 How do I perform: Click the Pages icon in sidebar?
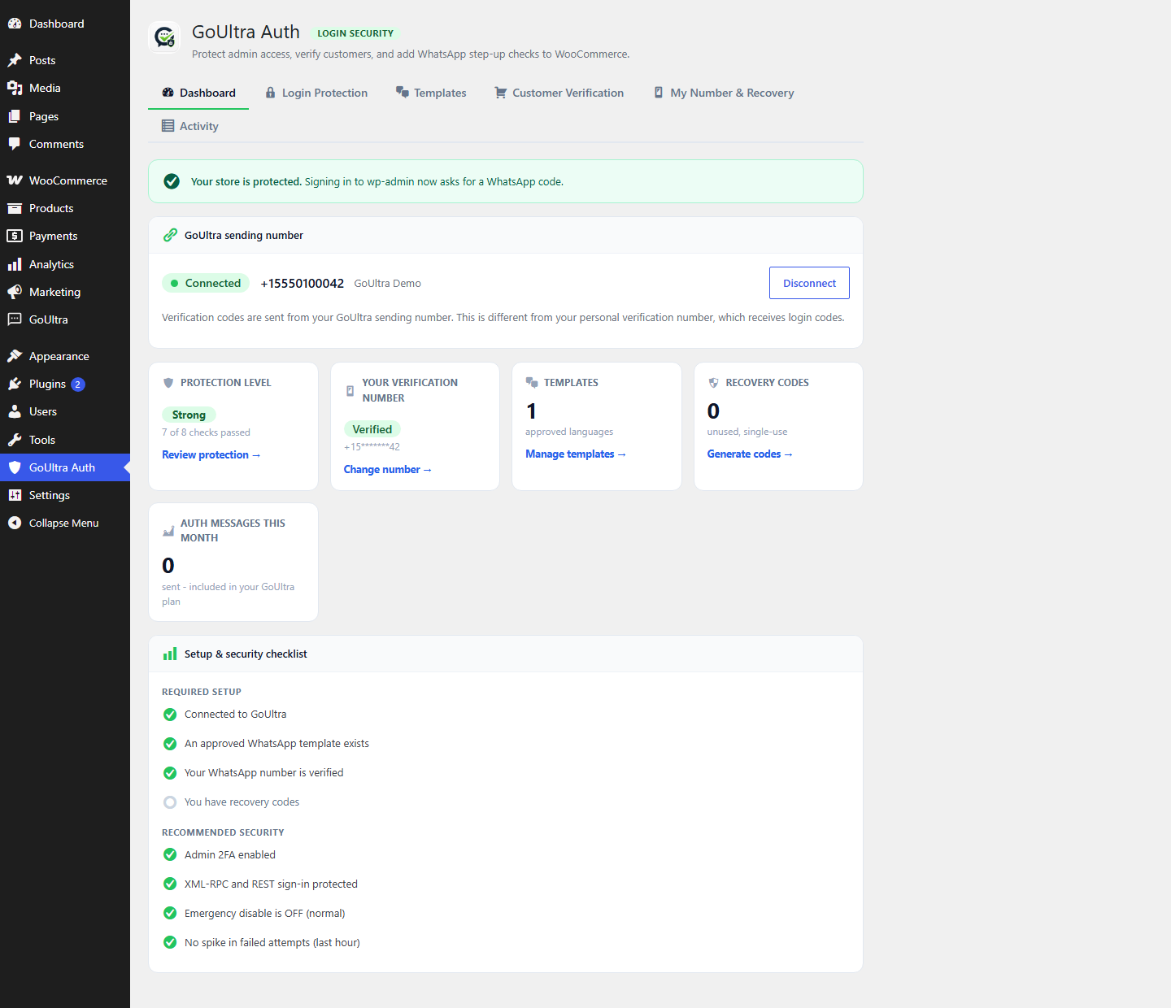tap(15, 116)
